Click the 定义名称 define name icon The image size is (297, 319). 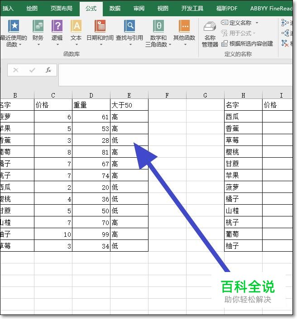click(x=225, y=23)
